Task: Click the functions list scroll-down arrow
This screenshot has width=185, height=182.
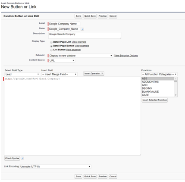Action: [176, 95]
